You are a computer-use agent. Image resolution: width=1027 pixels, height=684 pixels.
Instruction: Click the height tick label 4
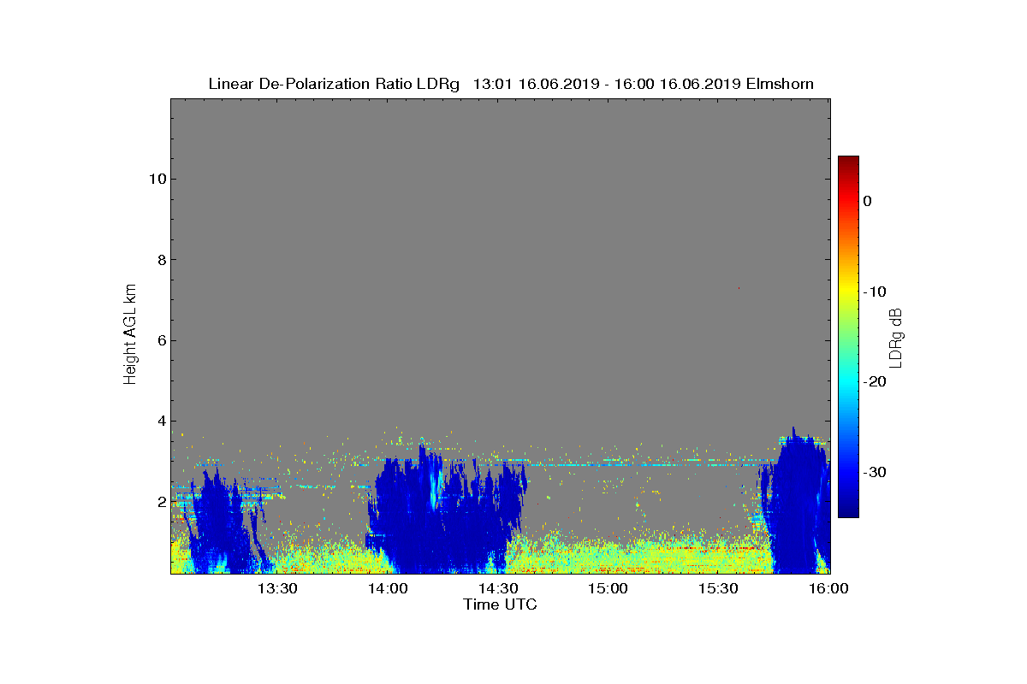click(x=161, y=421)
